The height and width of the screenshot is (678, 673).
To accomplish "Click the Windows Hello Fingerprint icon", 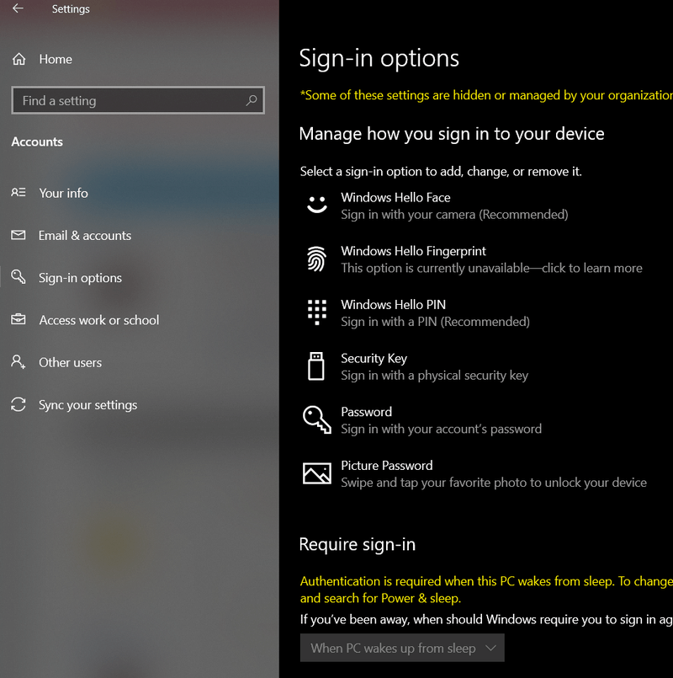I will (x=316, y=259).
